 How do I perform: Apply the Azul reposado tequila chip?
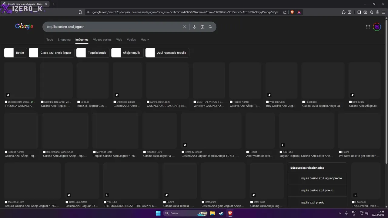(x=167, y=53)
